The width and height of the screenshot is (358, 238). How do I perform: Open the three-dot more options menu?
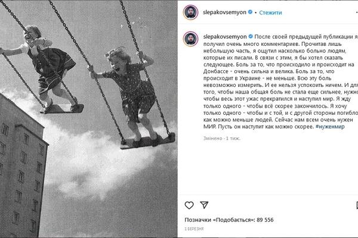tap(357, 12)
